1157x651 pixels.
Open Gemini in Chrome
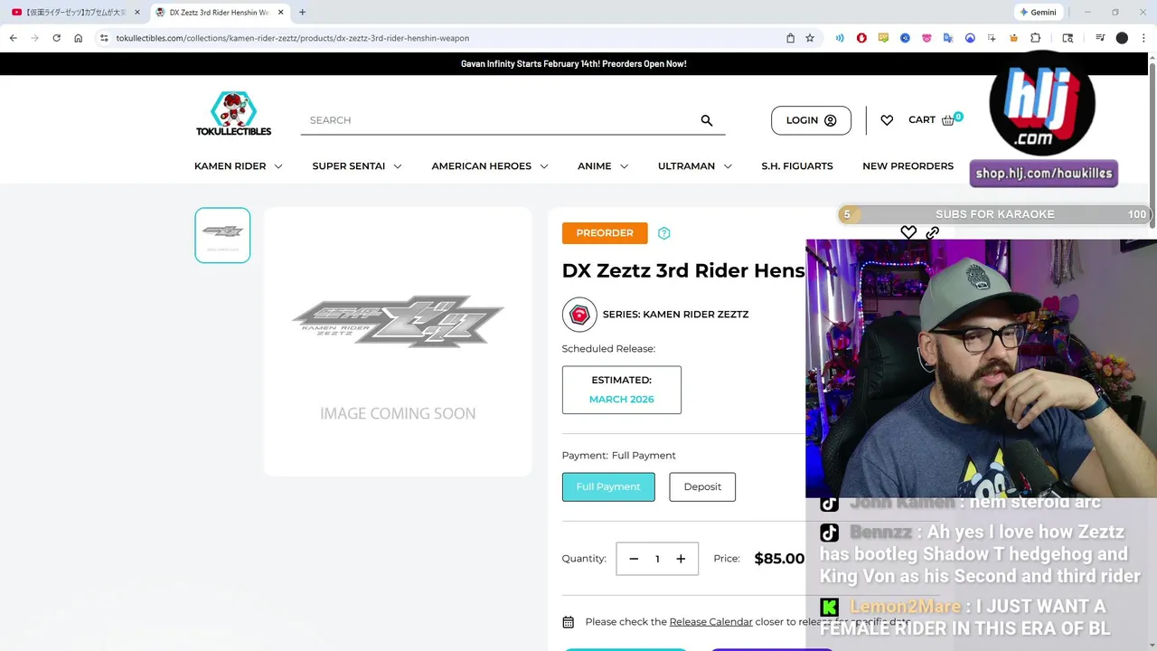pos(1037,13)
